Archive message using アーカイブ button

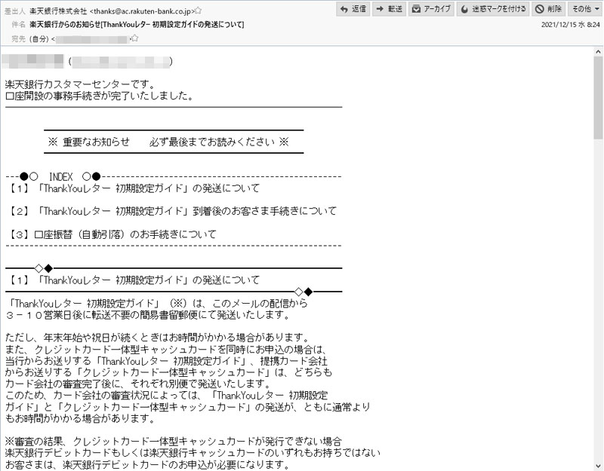coord(431,9)
